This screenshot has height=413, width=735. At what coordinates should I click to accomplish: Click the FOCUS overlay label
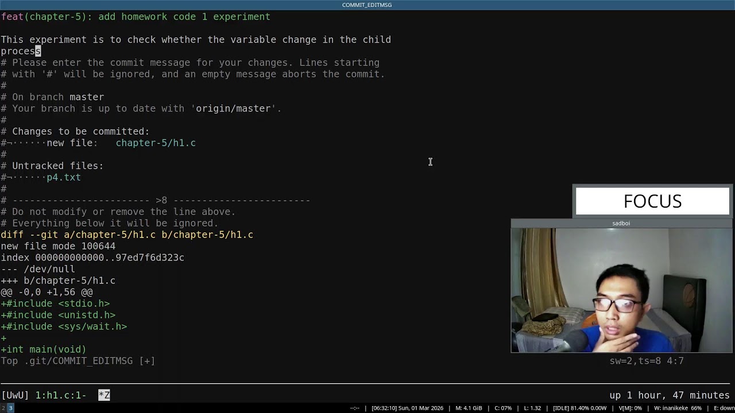pyautogui.click(x=652, y=201)
